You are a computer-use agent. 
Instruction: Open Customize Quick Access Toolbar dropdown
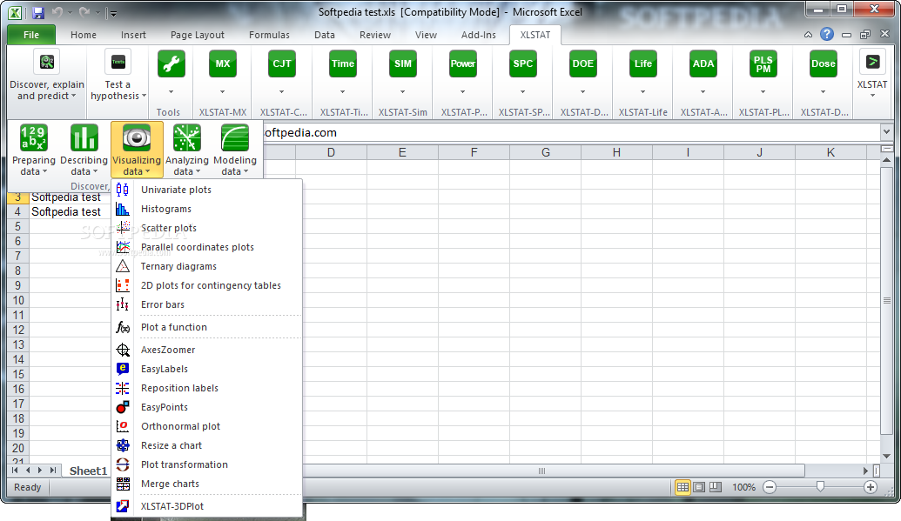(x=113, y=13)
